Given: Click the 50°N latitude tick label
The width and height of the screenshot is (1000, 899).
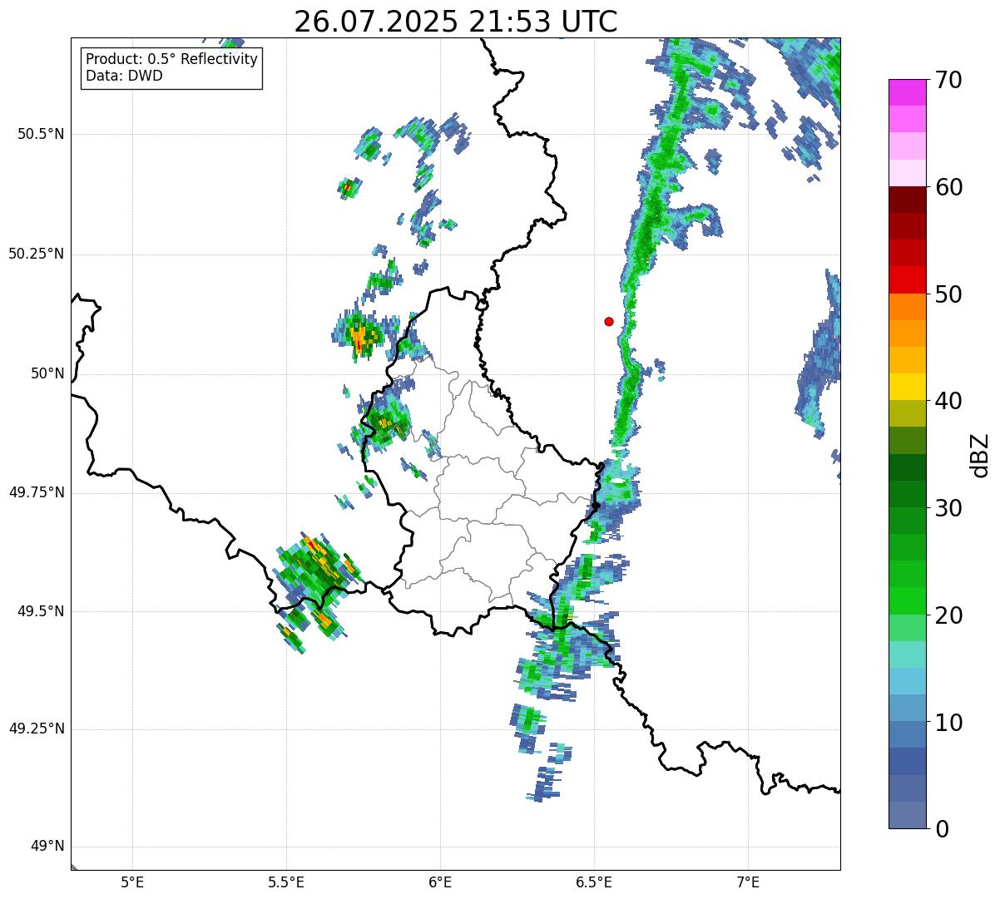Looking at the screenshot, I should [x=47, y=374].
